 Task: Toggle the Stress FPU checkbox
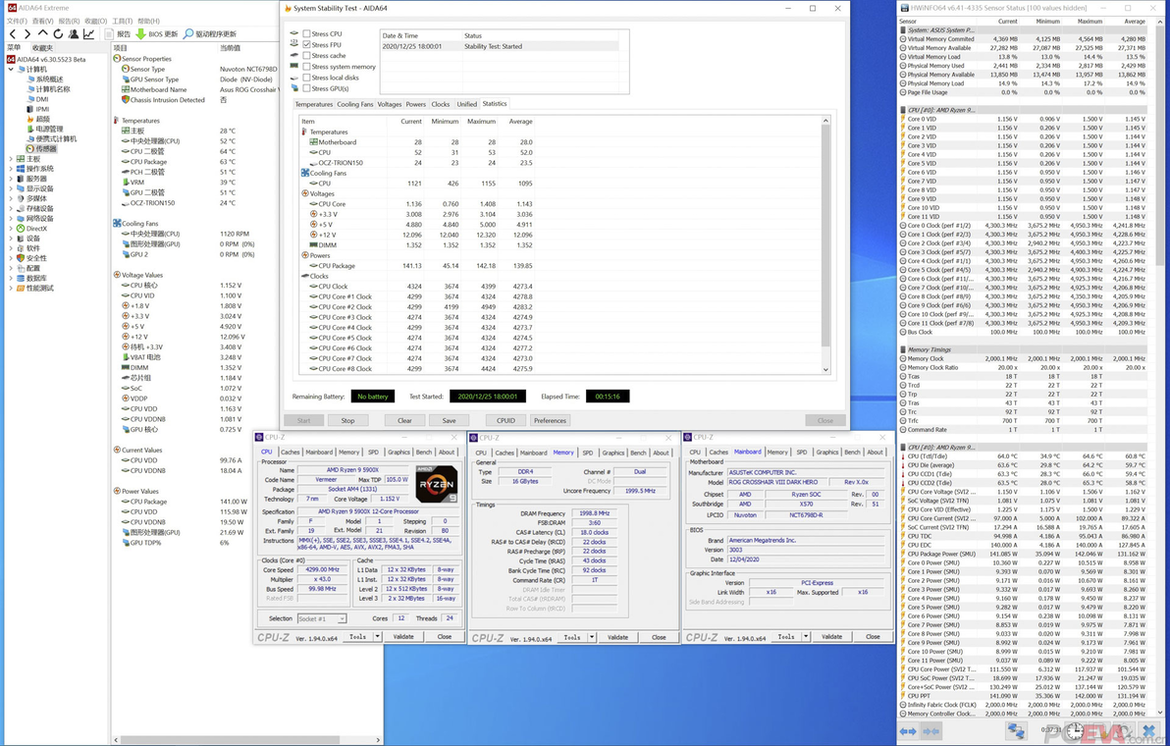pos(307,45)
